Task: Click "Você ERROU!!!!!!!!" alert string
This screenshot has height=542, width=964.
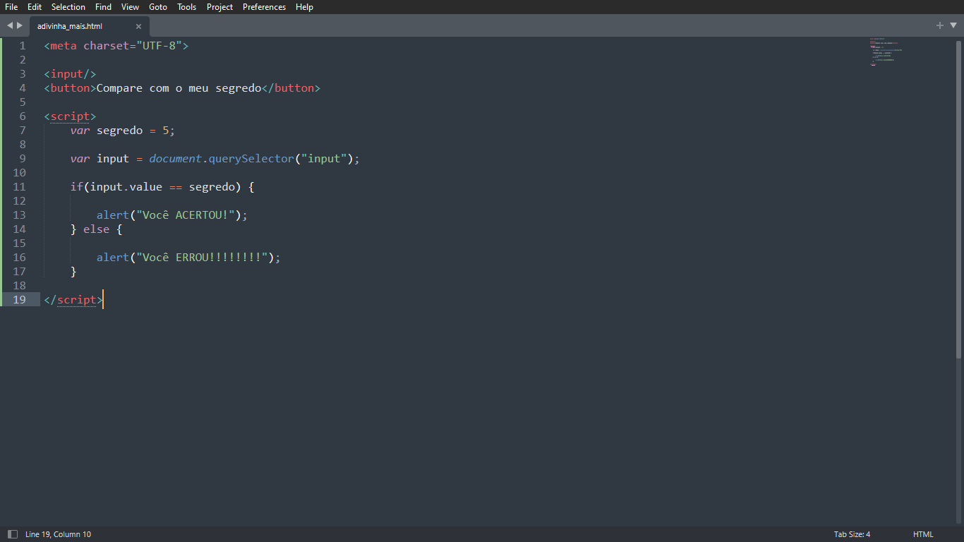Action: pos(202,258)
